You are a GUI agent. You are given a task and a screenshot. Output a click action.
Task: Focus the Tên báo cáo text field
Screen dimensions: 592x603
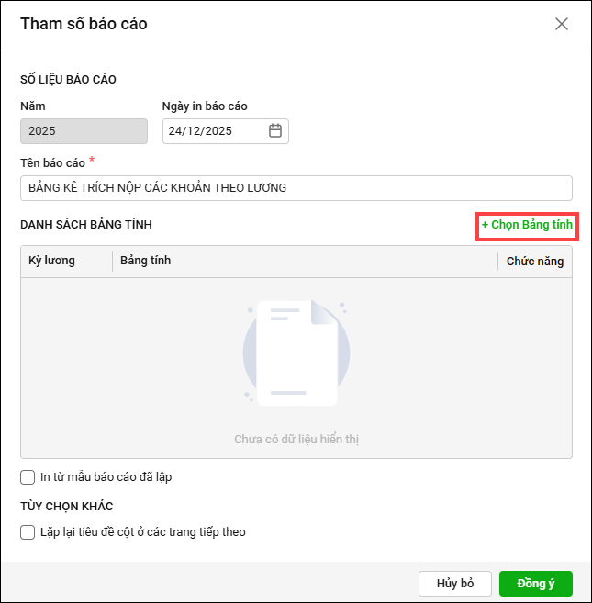(296, 188)
